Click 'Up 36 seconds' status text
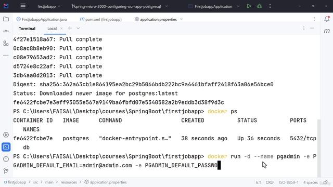The width and height of the screenshot is (333, 187). tap(259, 139)
